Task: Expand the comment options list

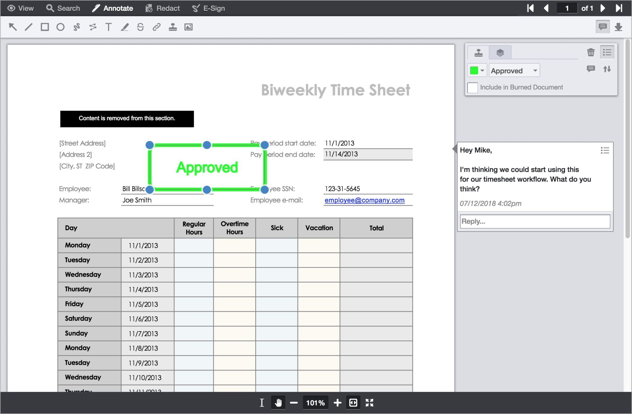Action: click(x=605, y=150)
